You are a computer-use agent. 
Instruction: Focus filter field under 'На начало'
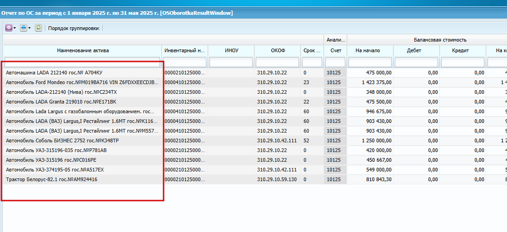click(370, 62)
